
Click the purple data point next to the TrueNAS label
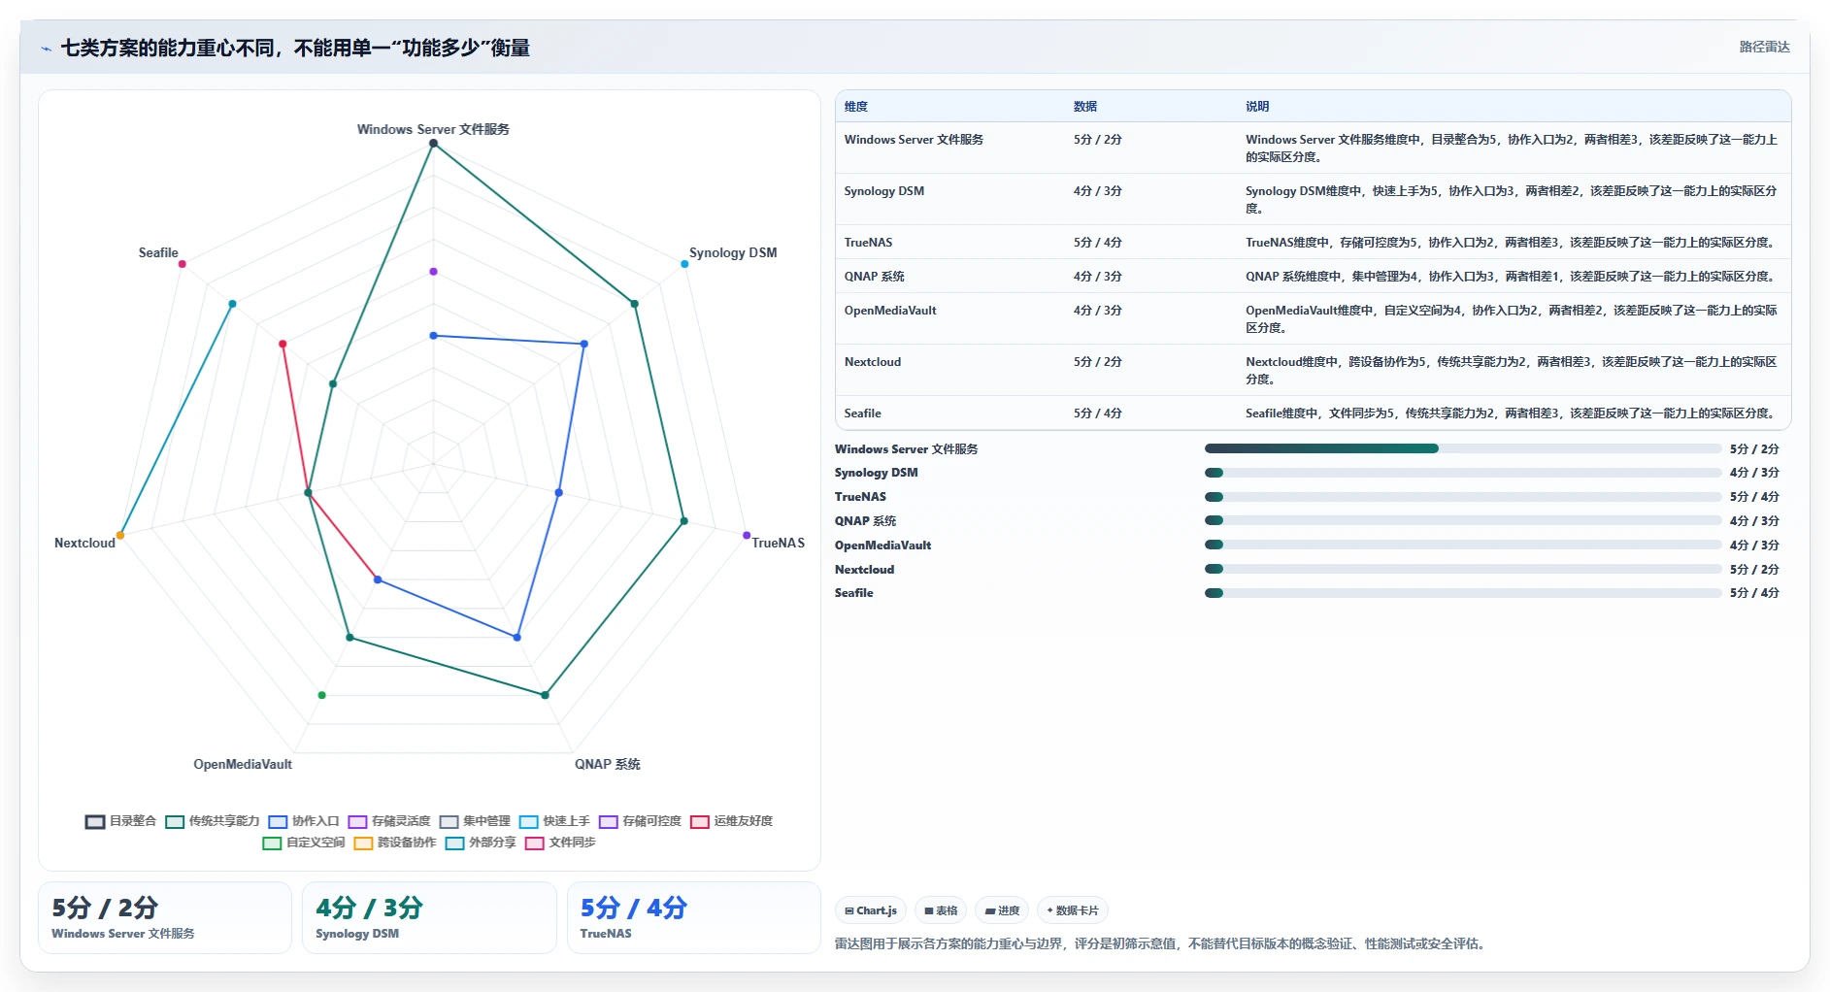pyautogui.click(x=747, y=535)
